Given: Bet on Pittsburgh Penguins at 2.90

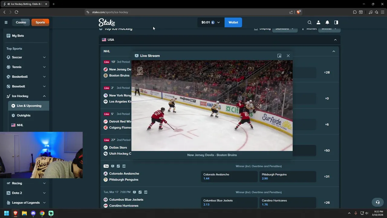Looking at the screenshot, I should click(288, 177).
